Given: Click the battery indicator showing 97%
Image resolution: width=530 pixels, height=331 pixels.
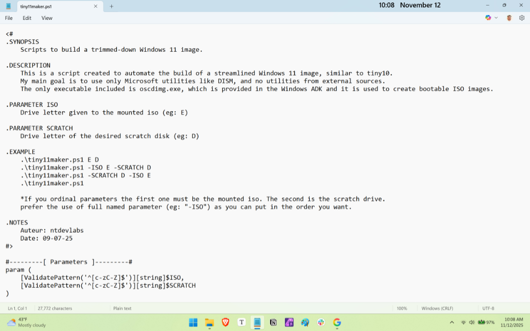Looking at the screenshot, I should tap(485, 322).
